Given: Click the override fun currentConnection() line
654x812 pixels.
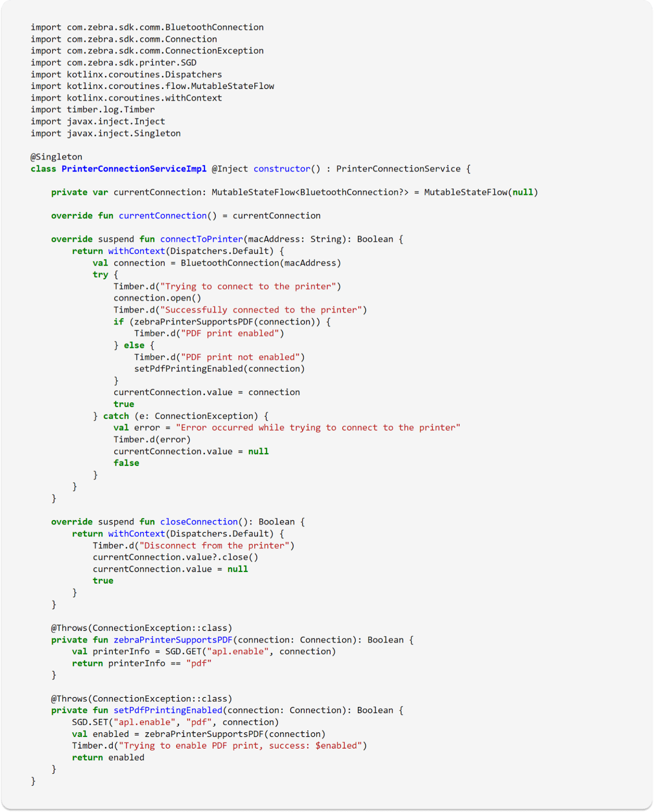Looking at the screenshot, I should (186, 216).
